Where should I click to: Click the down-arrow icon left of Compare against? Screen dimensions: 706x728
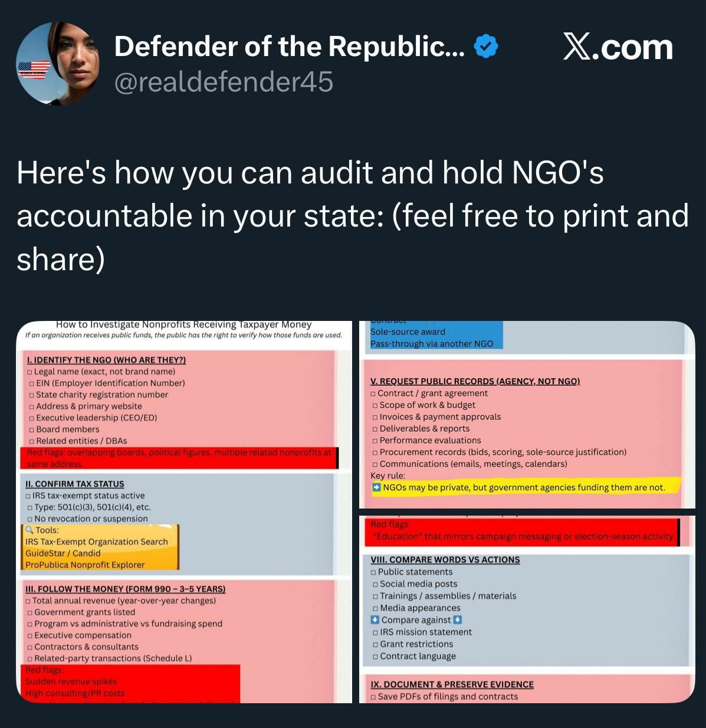click(x=375, y=619)
